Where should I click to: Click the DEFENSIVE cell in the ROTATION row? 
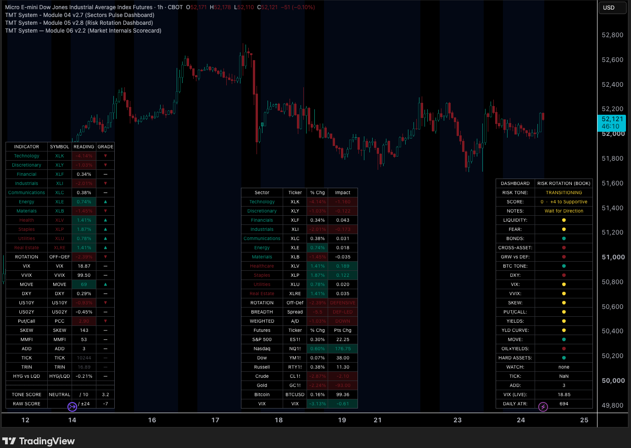click(x=343, y=303)
